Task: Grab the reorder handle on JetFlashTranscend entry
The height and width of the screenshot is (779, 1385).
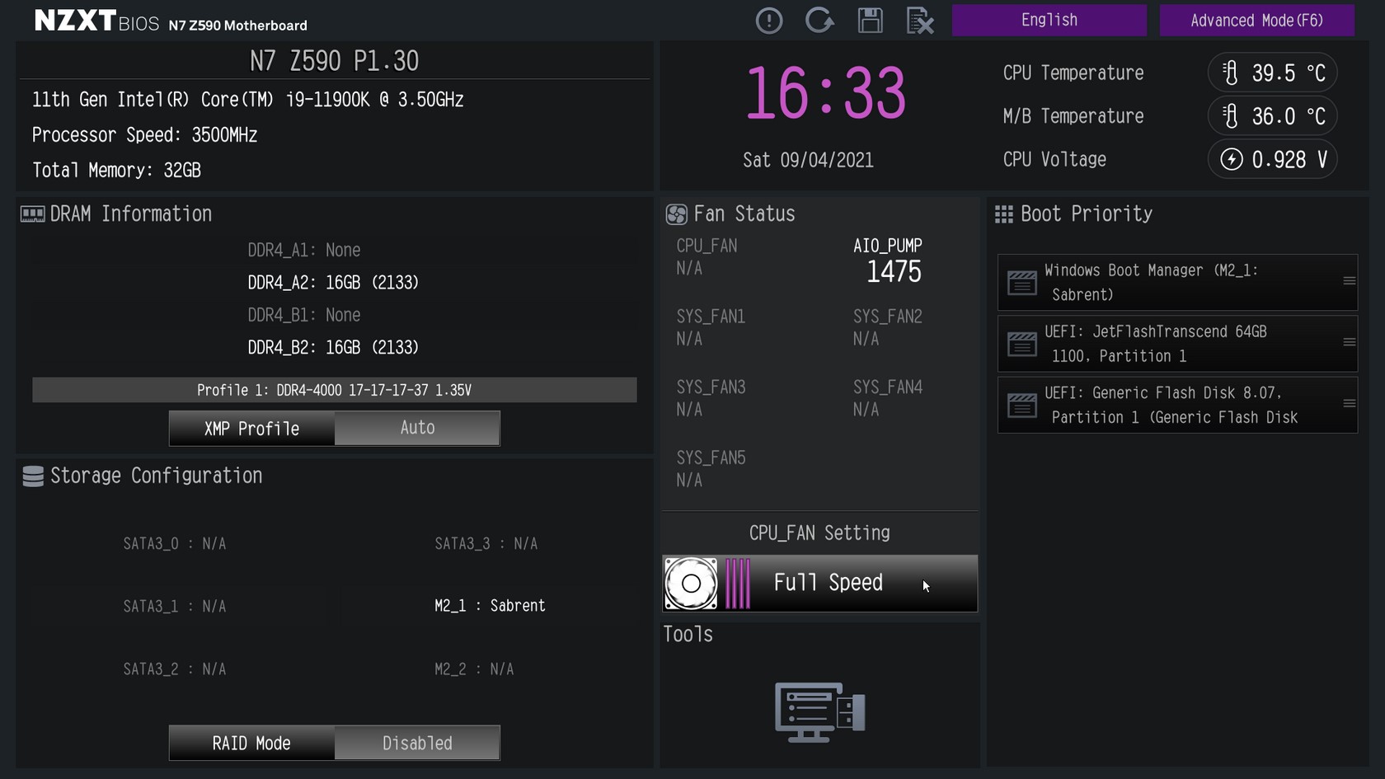Action: 1349,342
